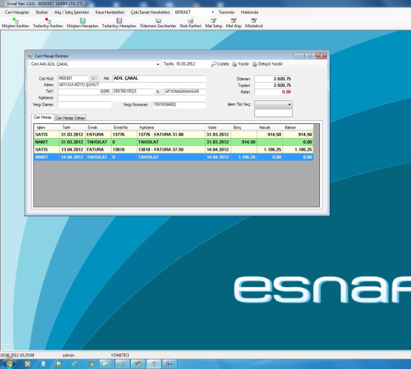The image size is (411, 369).
Task: Click the empty Açıklama field
Action: pyautogui.click(x=132, y=98)
